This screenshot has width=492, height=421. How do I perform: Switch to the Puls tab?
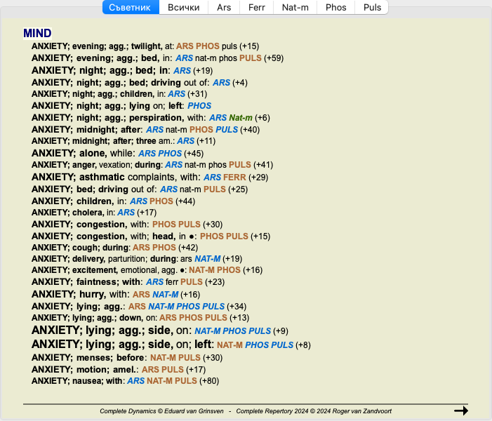pos(371,7)
